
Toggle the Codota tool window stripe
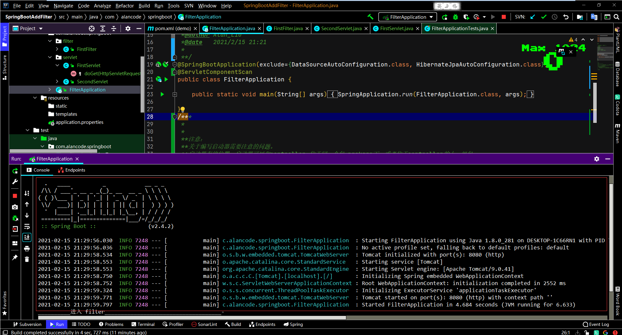click(617, 104)
